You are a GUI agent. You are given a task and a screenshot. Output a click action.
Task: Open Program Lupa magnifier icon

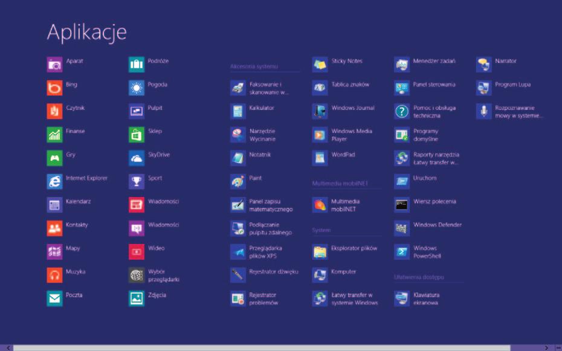484,88
